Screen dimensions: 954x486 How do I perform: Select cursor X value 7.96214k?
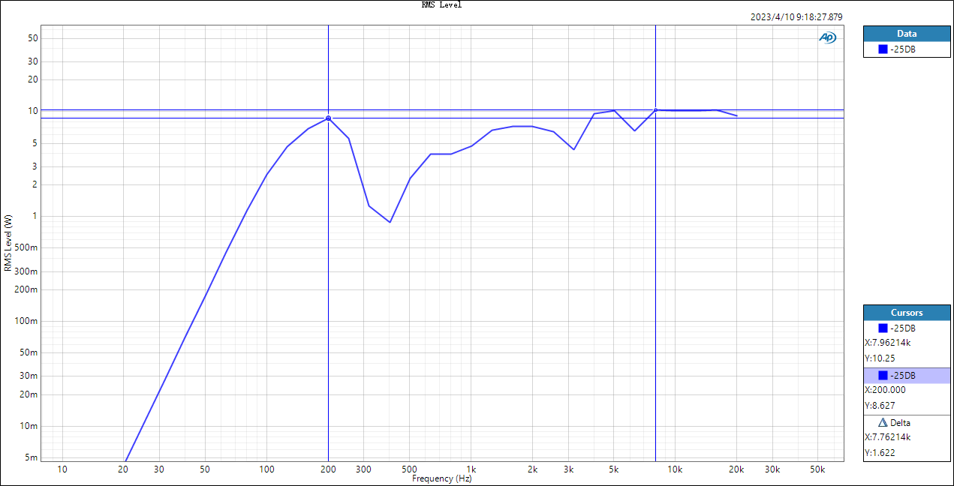887,343
